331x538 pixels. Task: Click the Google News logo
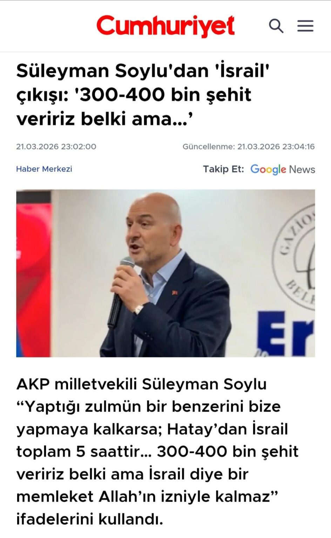(x=283, y=169)
